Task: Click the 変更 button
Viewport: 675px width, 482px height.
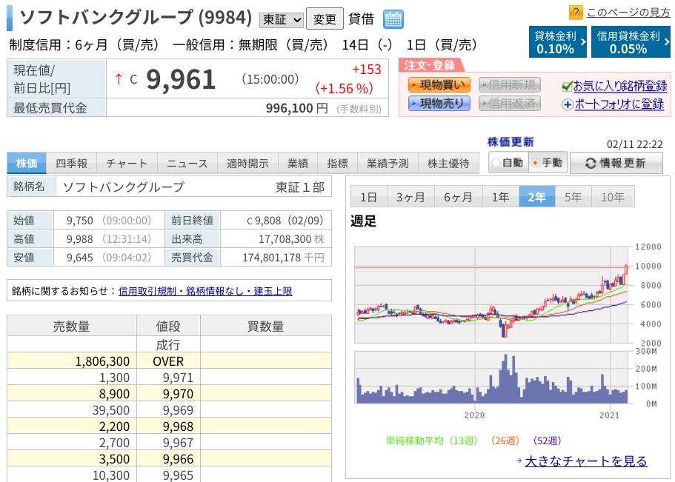Action: click(325, 19)
